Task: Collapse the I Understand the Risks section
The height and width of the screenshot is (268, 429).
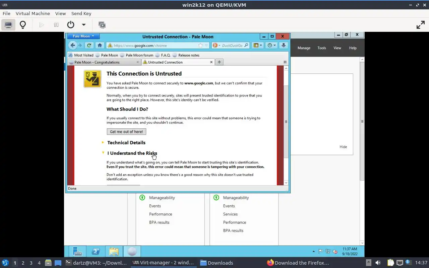Action: click(132, 153)
